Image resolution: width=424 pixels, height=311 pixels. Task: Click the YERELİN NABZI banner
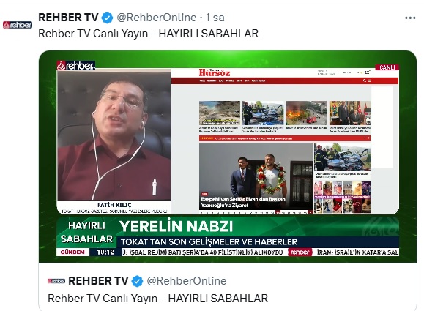[x=176, y=226]
